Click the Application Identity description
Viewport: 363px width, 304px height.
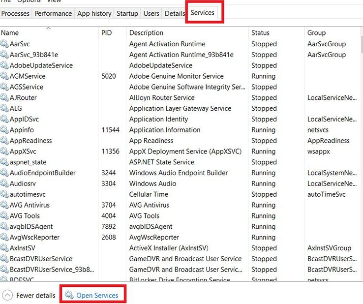pyautogui.click(x=158, y=119)
